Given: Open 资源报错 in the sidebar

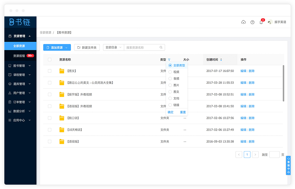Looking at the screenshot, I should pyautogui.click(x=19, y=56).
